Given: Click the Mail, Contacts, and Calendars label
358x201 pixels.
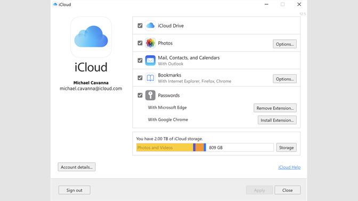Looking at the screenshot, I should [x=189, y=58].
